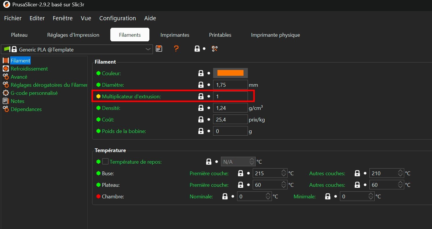
Task: Click the Chambre Nominale lock icon
Action: coord(225,196)
